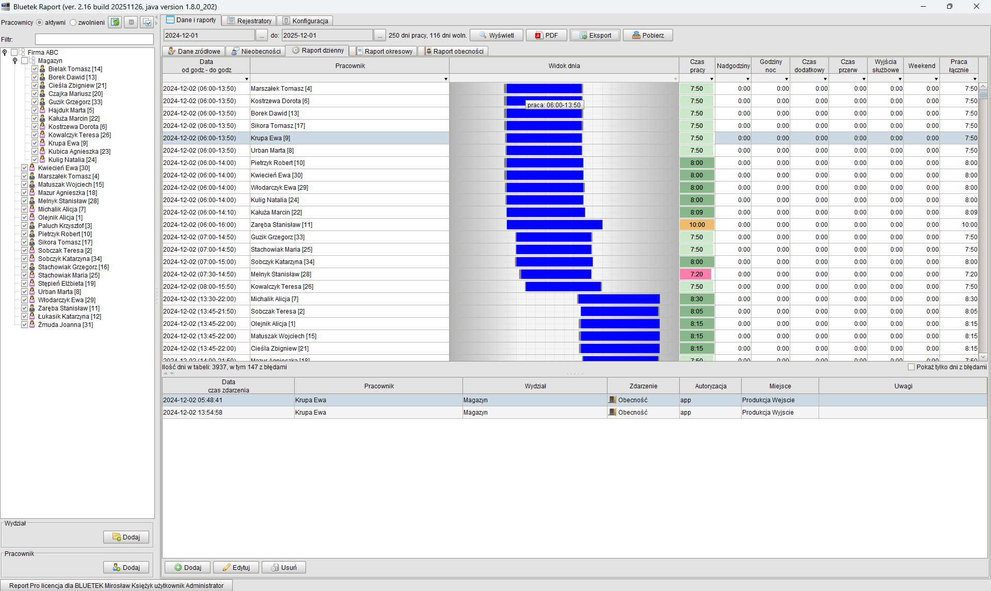Image resolution: width=991 pixels, height=591 pixels.
Task: Click the Edytuj button
Action: point(236,567)
